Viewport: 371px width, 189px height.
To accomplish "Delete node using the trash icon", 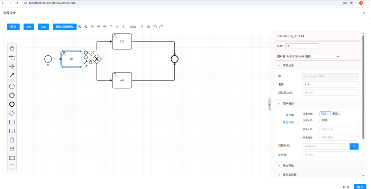I will click(x=90, y=62).
